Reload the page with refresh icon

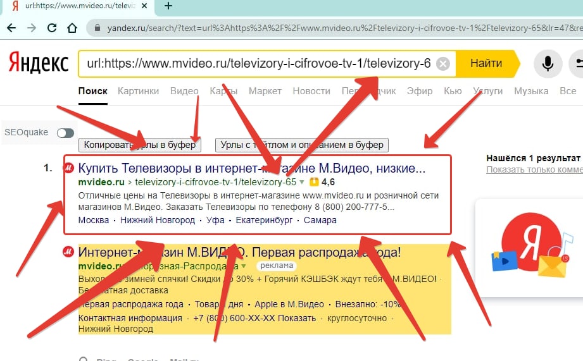52,28
